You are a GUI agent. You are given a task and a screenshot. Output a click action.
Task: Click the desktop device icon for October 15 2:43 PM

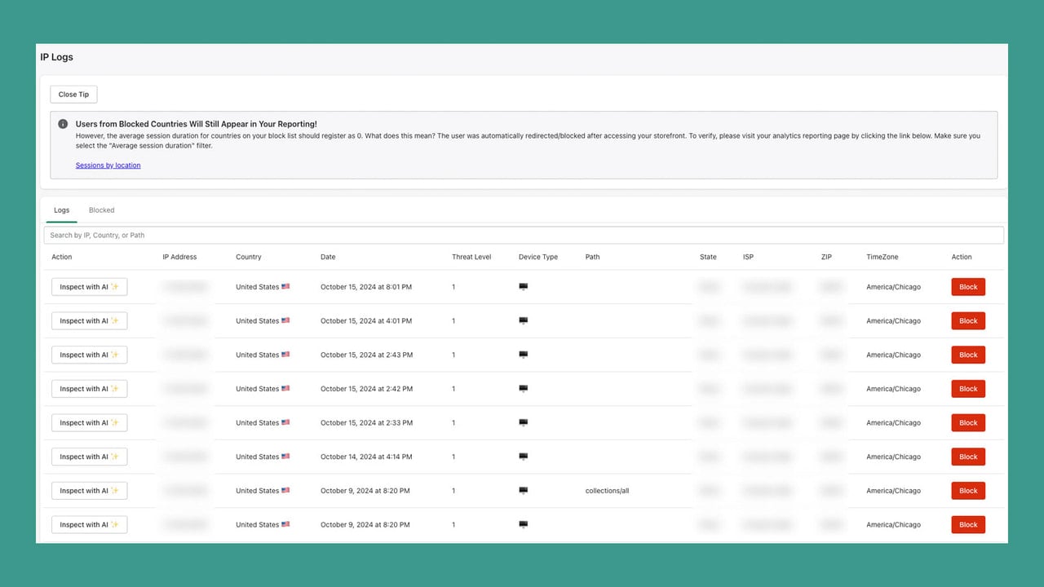click(x=523, y=355)
